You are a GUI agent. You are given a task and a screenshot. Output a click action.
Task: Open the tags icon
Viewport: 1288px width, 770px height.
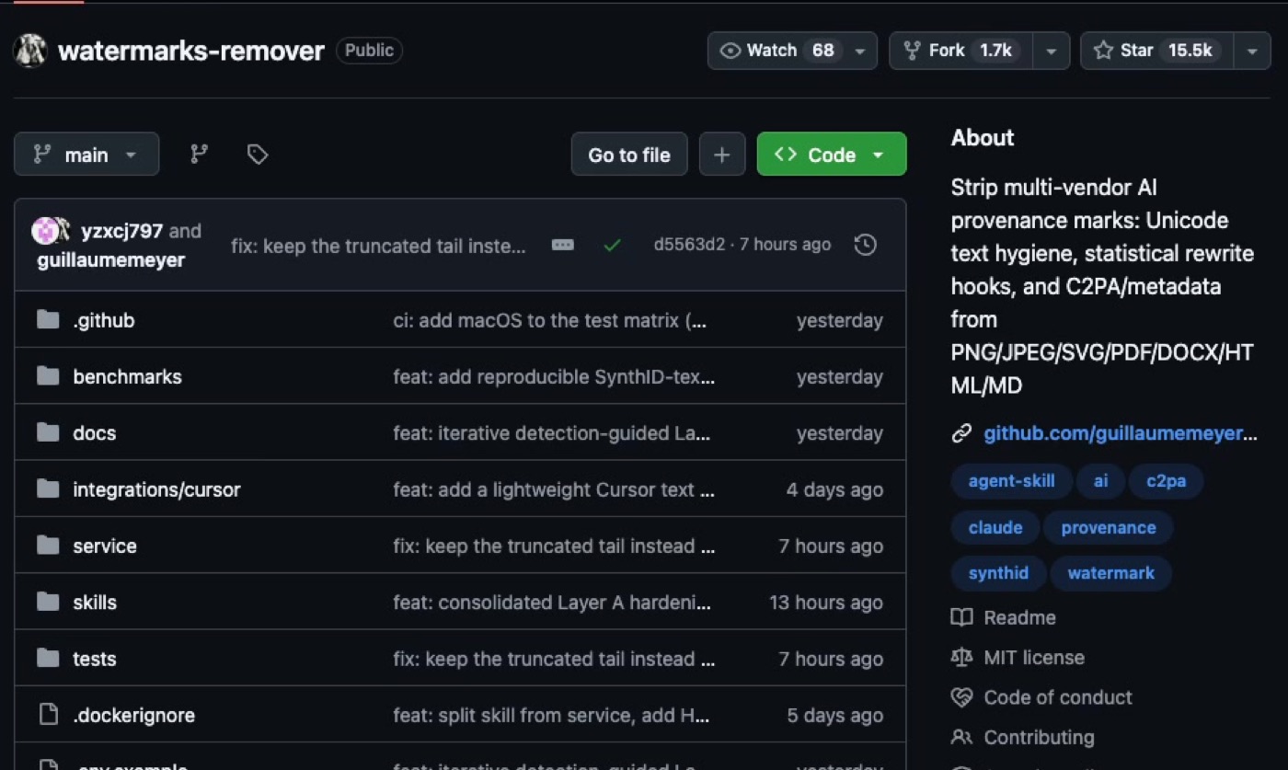258,155
